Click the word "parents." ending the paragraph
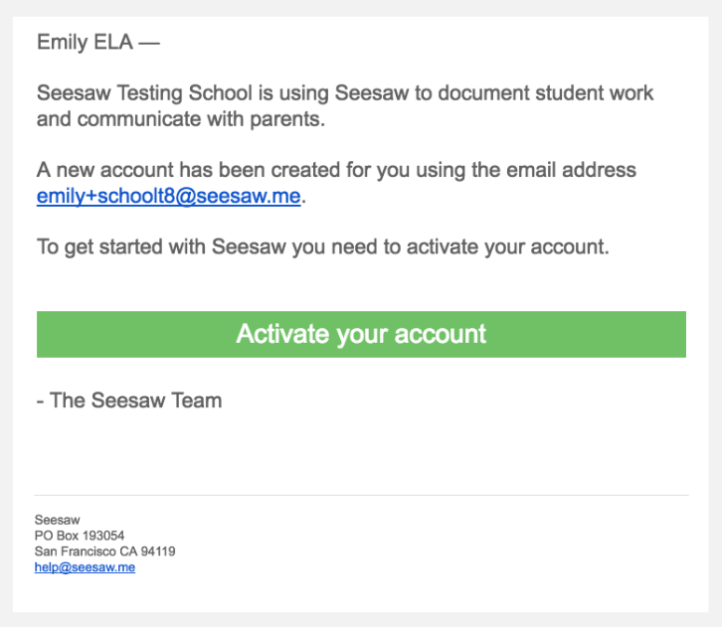 [x=288, y=120]
